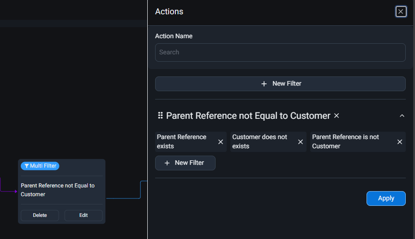Image resolution: width=415 pixels, height=239 pixels.
Task: Remove the 'Customer does not exists' chip
Action: click(x=301, y=142)
